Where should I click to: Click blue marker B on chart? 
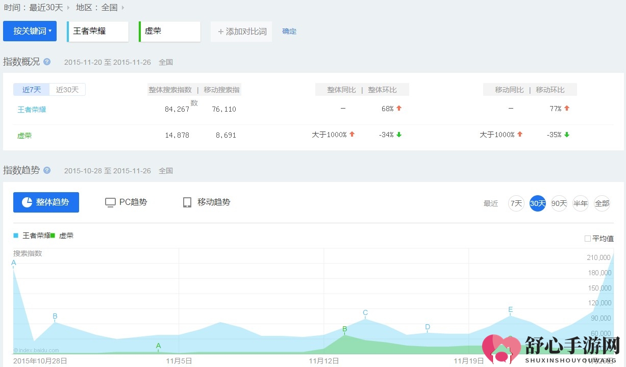[x=55, y=316]
